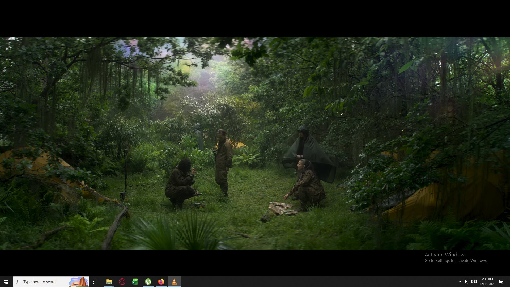510x287 pixels.
Task: Click the VLC cone taskbar icon
Action: [x=174, y=282]
